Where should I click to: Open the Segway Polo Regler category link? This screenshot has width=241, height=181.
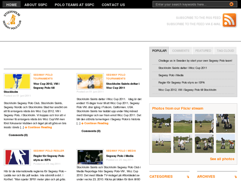[49, 151]
